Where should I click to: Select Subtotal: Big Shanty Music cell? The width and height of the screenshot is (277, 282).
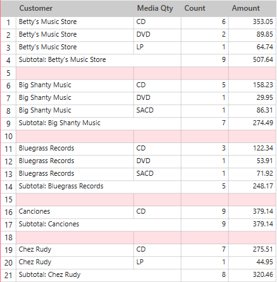tap(99, 124)
